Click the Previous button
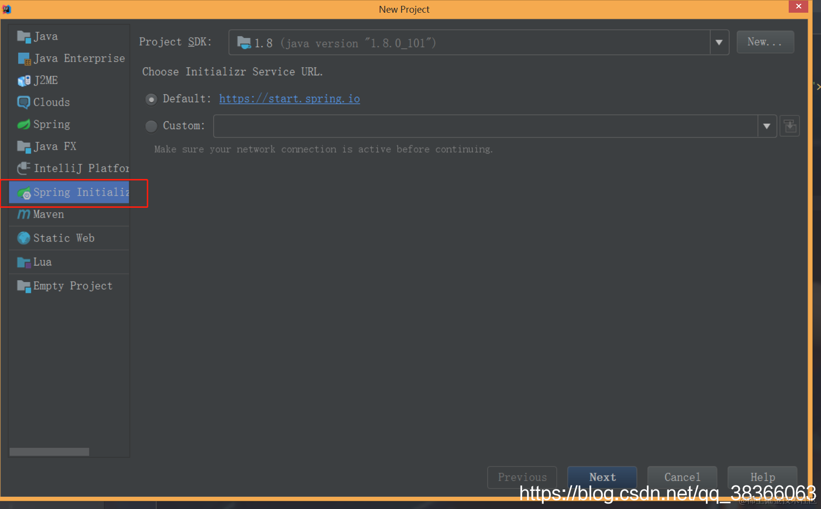Image resolution: width=821 pixels, height=509 pixels. coord(522,477)
